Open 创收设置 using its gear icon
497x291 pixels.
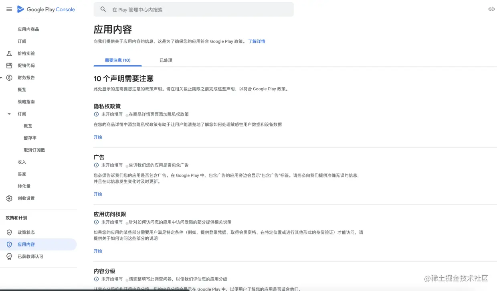(x=9, y=198)
